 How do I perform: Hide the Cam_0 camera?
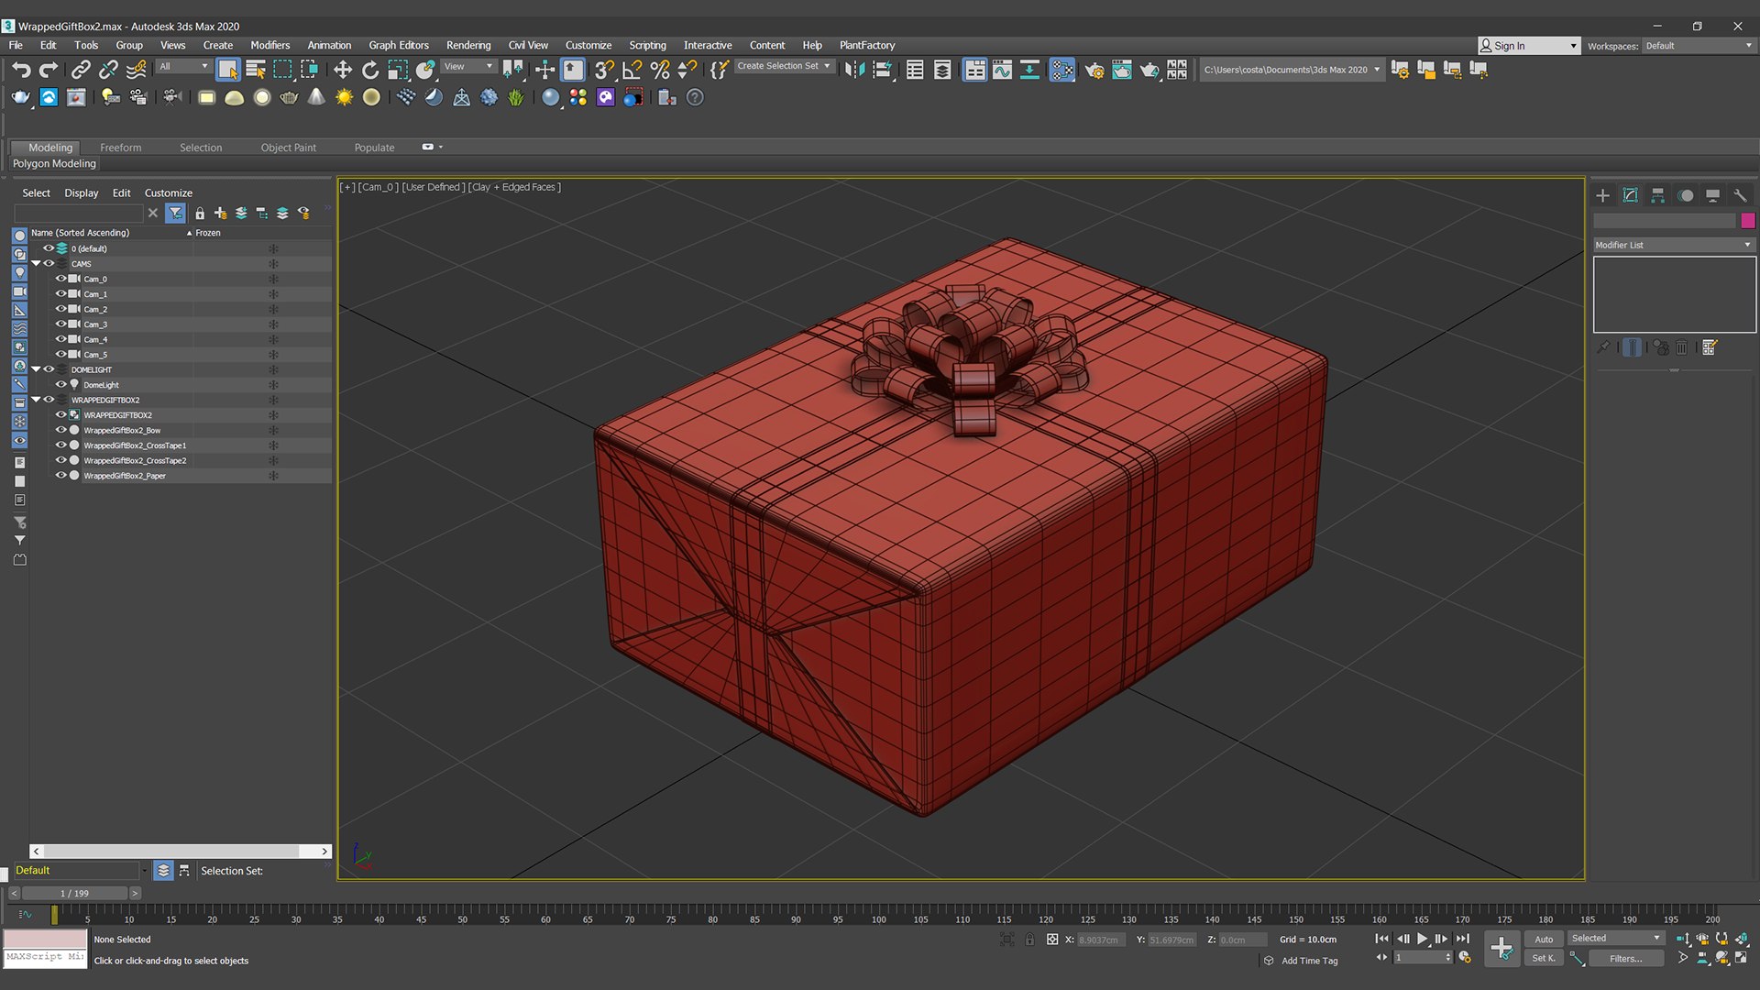[61, 279]
